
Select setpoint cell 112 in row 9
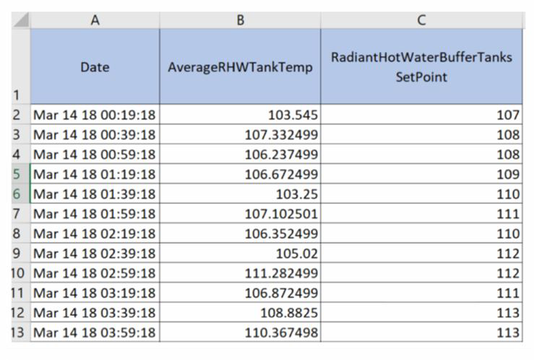click(421, 253)
